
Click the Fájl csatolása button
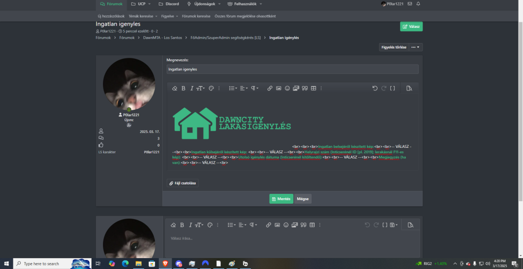[183, 183]
